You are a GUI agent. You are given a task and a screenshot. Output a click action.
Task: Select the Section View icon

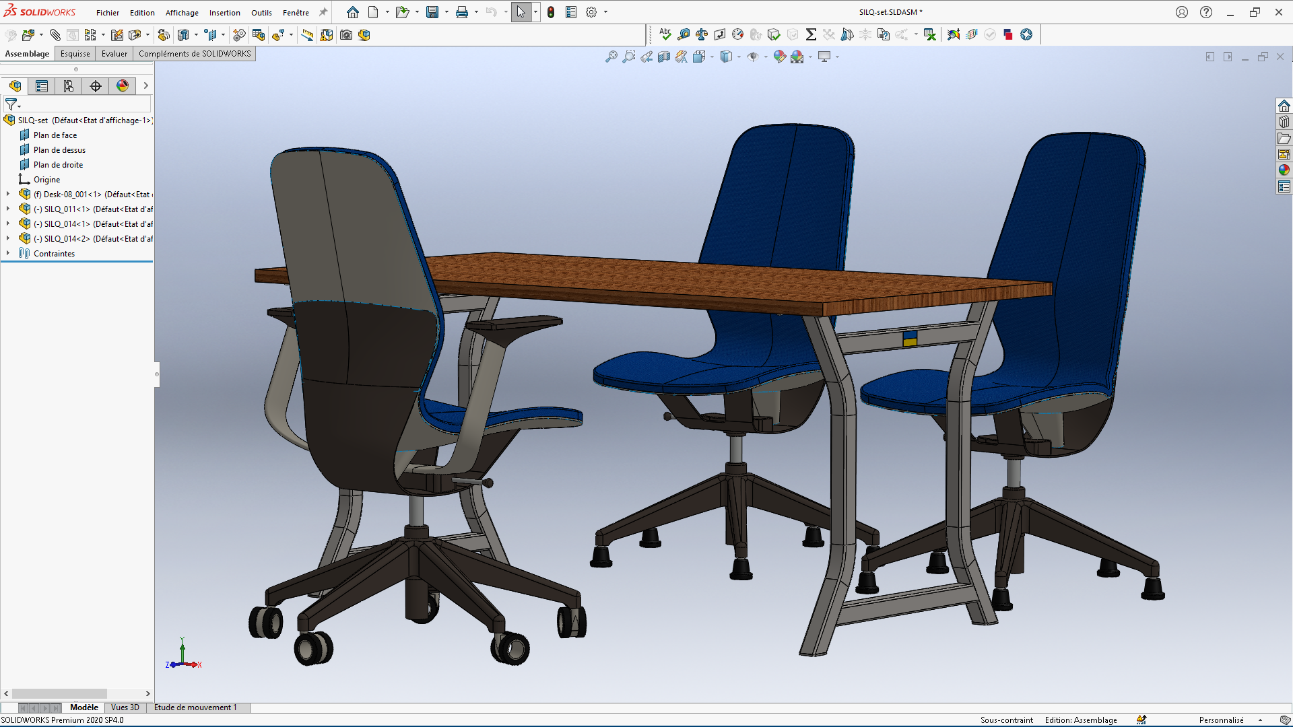pyautogui.click(x=664, y=57)
